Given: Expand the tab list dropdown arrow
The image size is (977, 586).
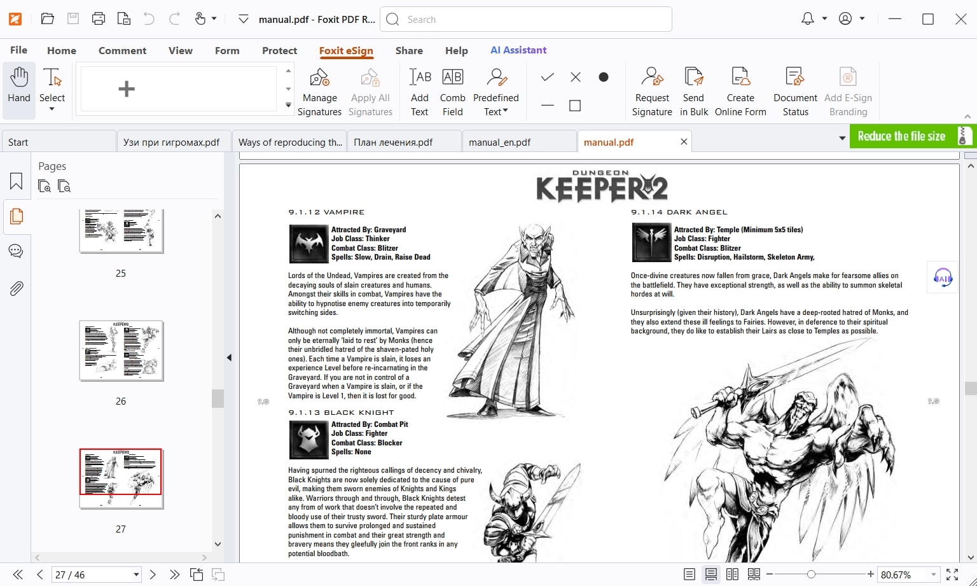Looking at the screenshot, I should [842, 138].
